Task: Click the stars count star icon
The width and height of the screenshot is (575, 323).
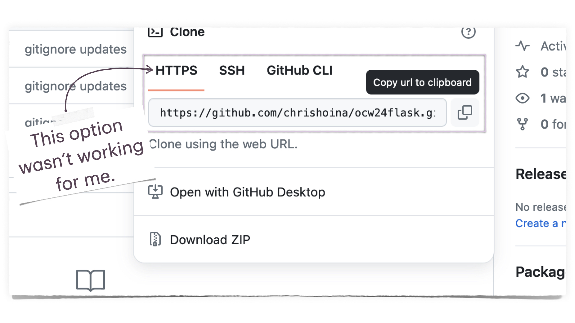Action: 523,72
